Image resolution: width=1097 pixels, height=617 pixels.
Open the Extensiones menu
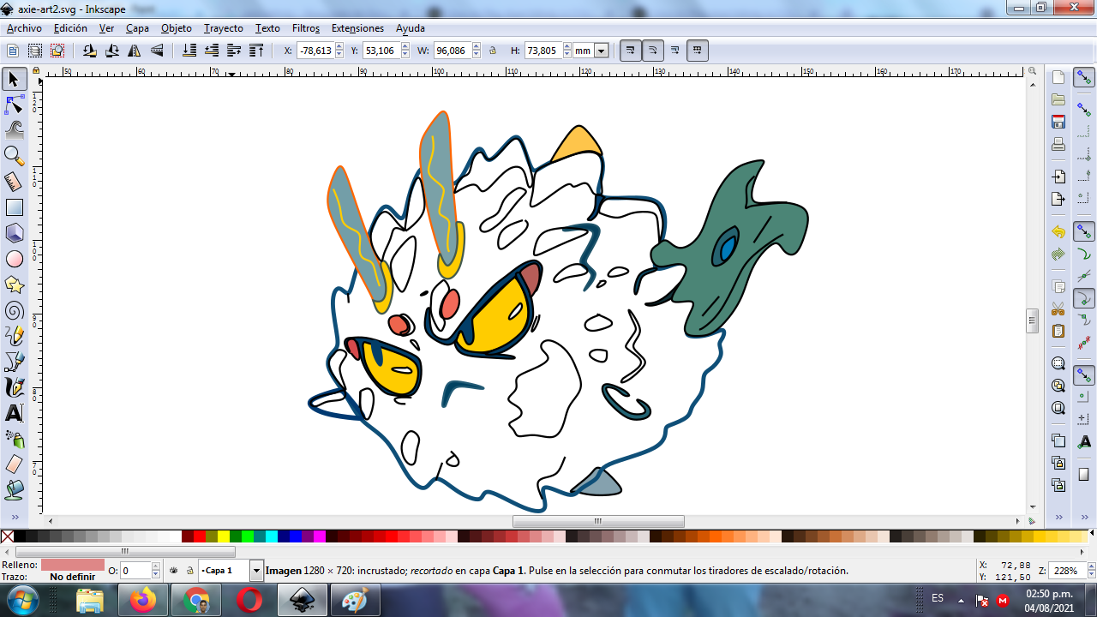click(x=357, y=28)
